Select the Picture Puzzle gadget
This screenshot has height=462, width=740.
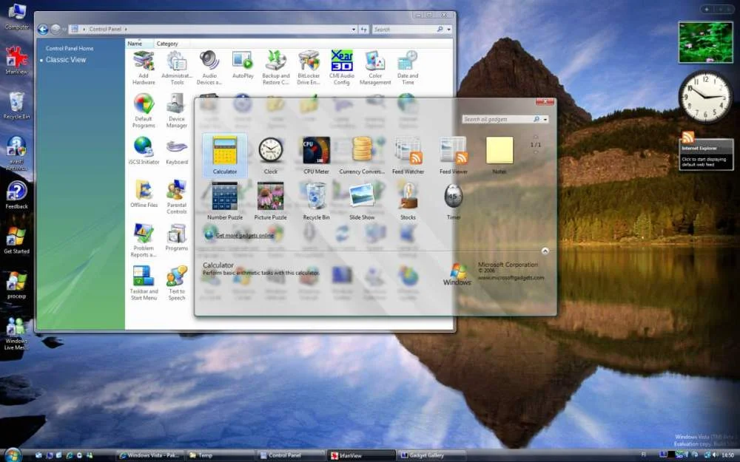coord(270,197)
